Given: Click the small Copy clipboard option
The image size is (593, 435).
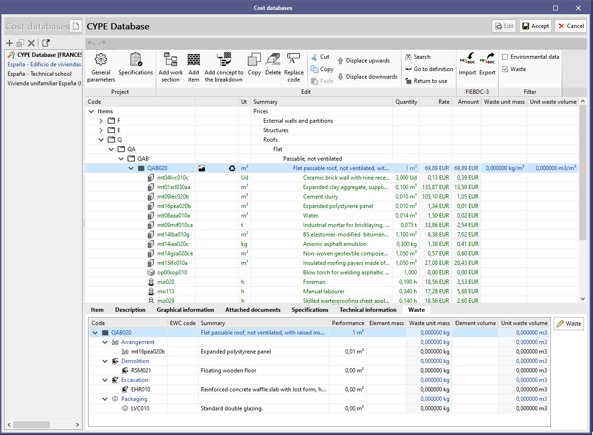Looking at the screenshot, I should (x=322, y=69).
